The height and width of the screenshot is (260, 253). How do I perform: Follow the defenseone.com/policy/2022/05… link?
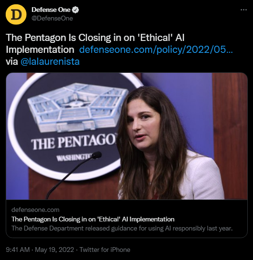pyautogui.click(x=156, y=50)
